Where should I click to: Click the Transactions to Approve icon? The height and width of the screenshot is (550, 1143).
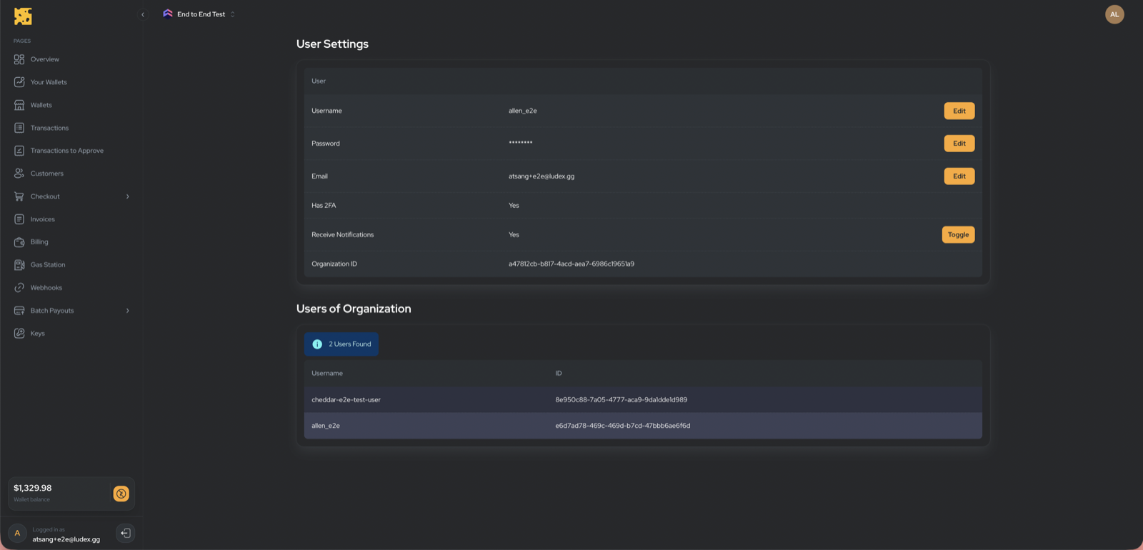pos(19,151)
